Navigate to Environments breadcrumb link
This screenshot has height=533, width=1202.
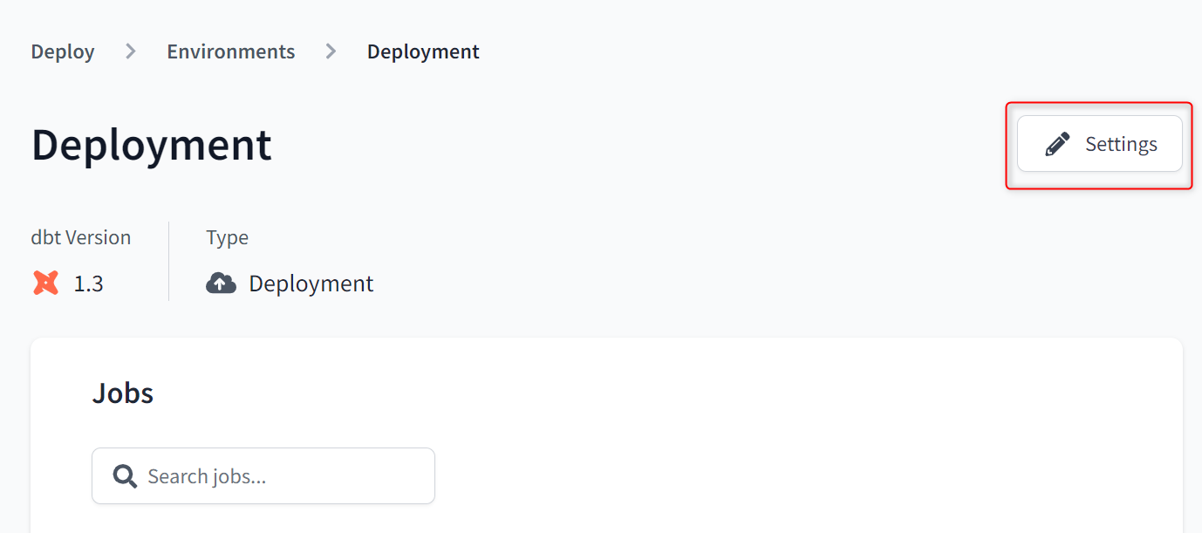231,51
